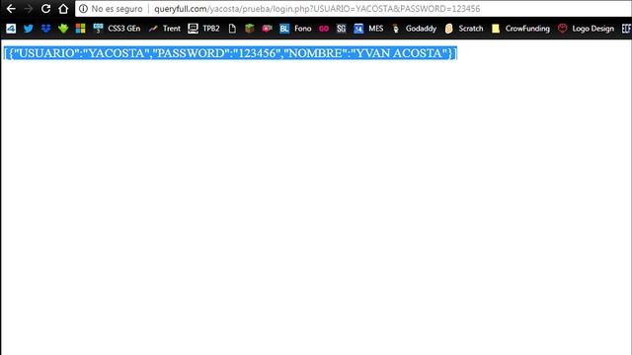Open the red camera bookmark icon
The width and height of the screenshot is (632, 355).
(x=267, y=29)
